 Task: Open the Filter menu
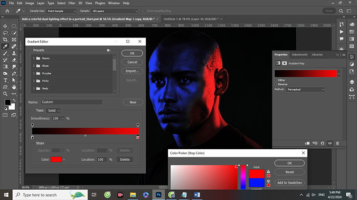click(72, 3)
